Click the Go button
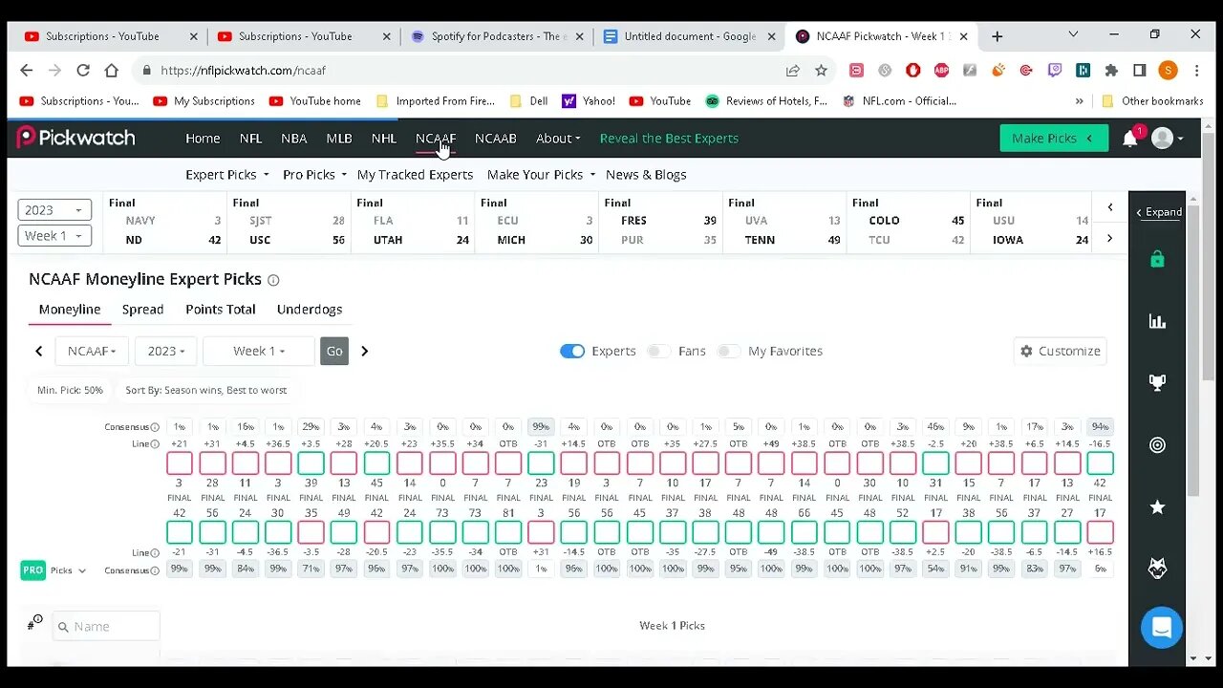This screenshot has height=688, width=1223. 334,351
